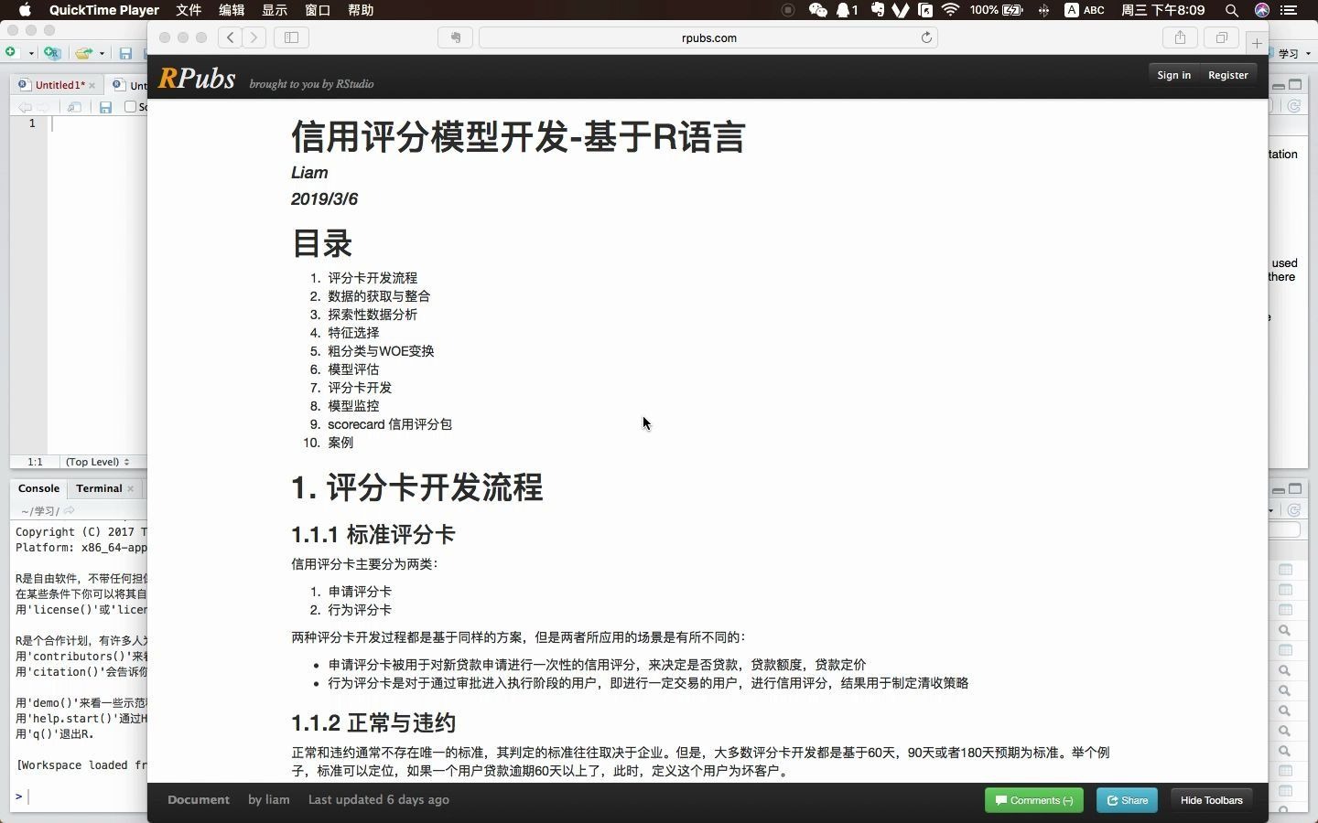Screen dimensions: 1318x823
Task: Open the (Top Level) jump-to dropdown
Action: [x=98, y=462]
